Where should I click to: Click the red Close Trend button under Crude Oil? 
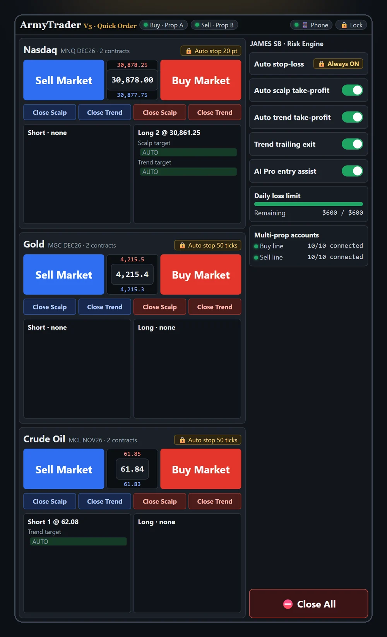[x=215, y=502]
